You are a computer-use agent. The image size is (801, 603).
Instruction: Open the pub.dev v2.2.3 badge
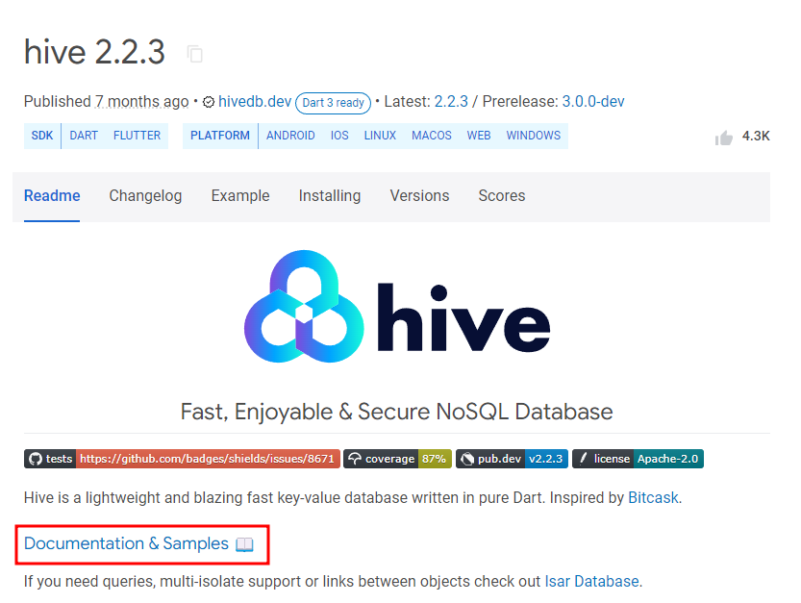(x=512, y=459)
